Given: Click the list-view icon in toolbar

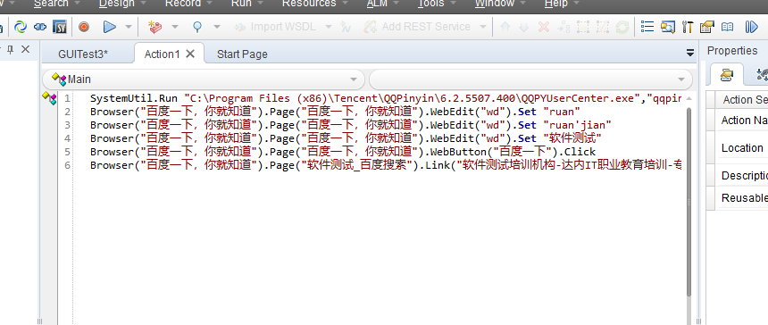Looking at the screenshot, I should [x=647, y=27].
